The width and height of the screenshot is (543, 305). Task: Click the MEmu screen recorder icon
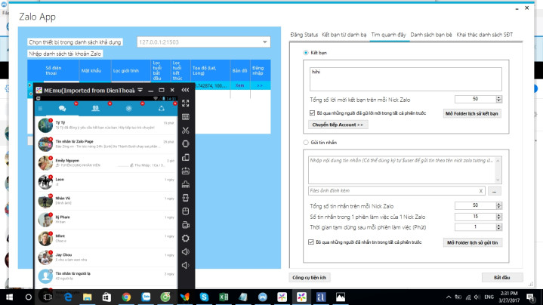click(x=186, y=225)
